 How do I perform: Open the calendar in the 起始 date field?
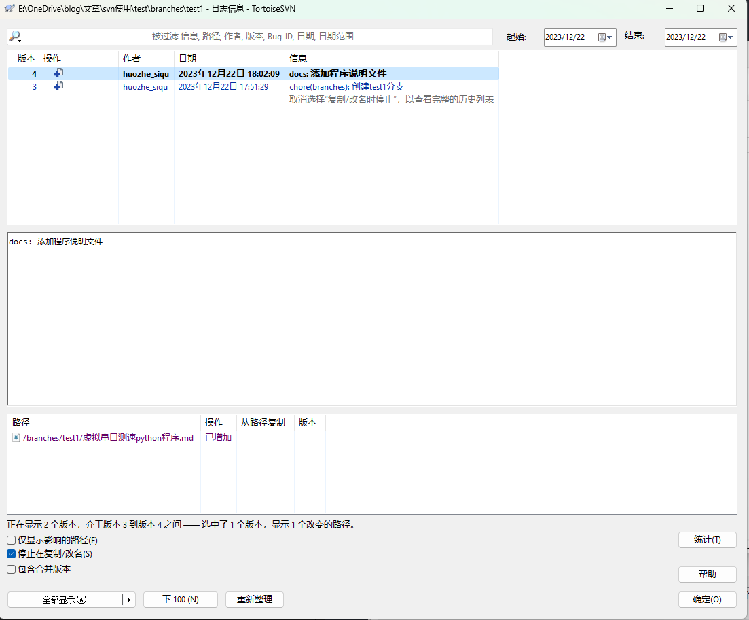click(x=605, y=37)
